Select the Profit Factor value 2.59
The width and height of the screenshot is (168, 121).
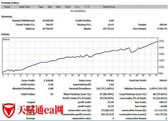[51, 85]
